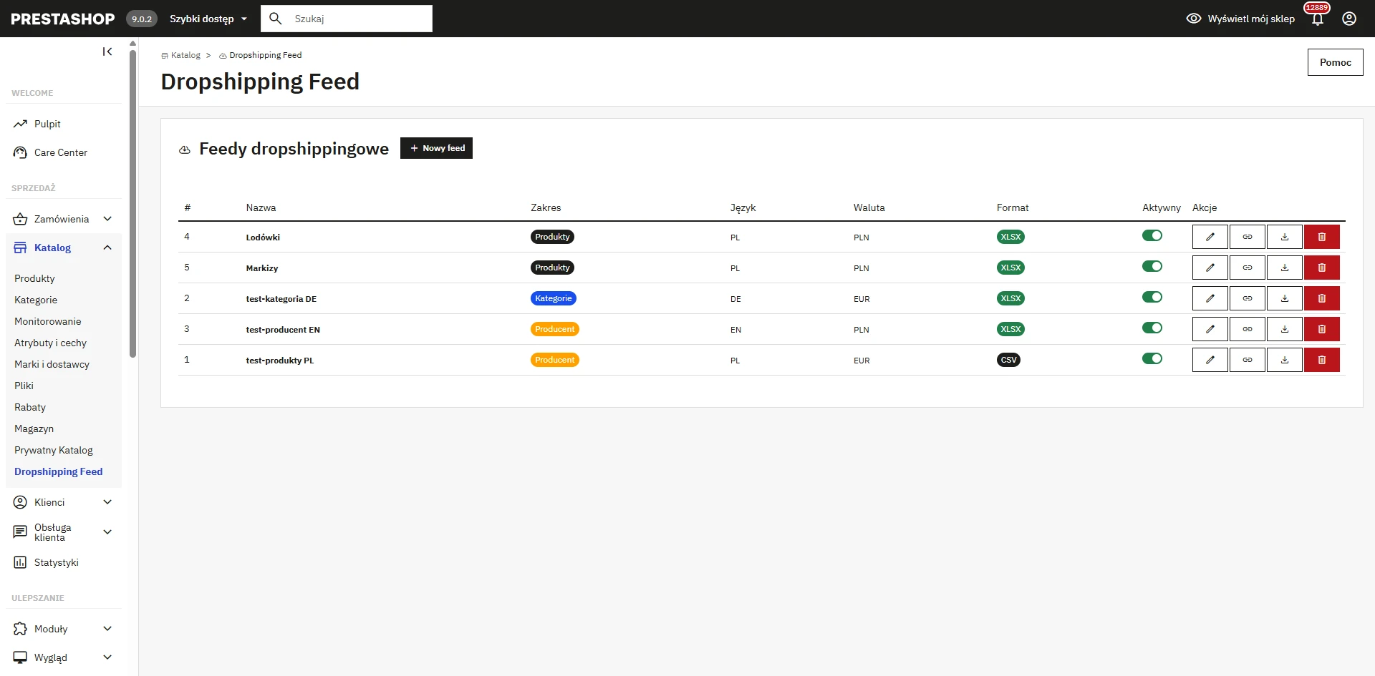This screenshot has height=676, width=1375.
Task: Collapse the sidebar menu
Action: (107, 52)
